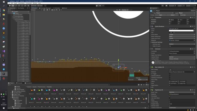Open the cloud services icon

point(166,6)
